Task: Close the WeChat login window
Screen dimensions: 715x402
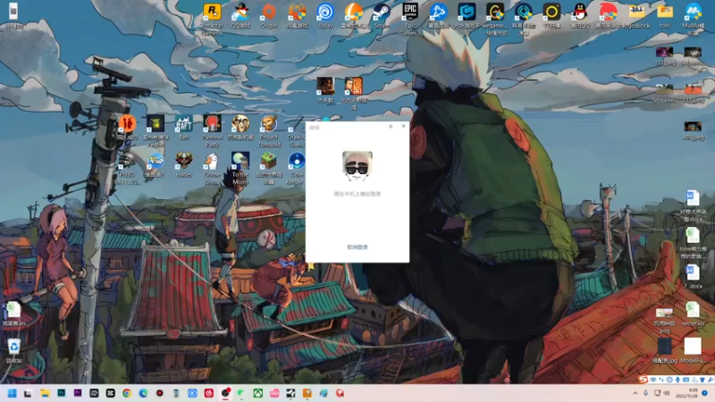Action: coord(403,126)
